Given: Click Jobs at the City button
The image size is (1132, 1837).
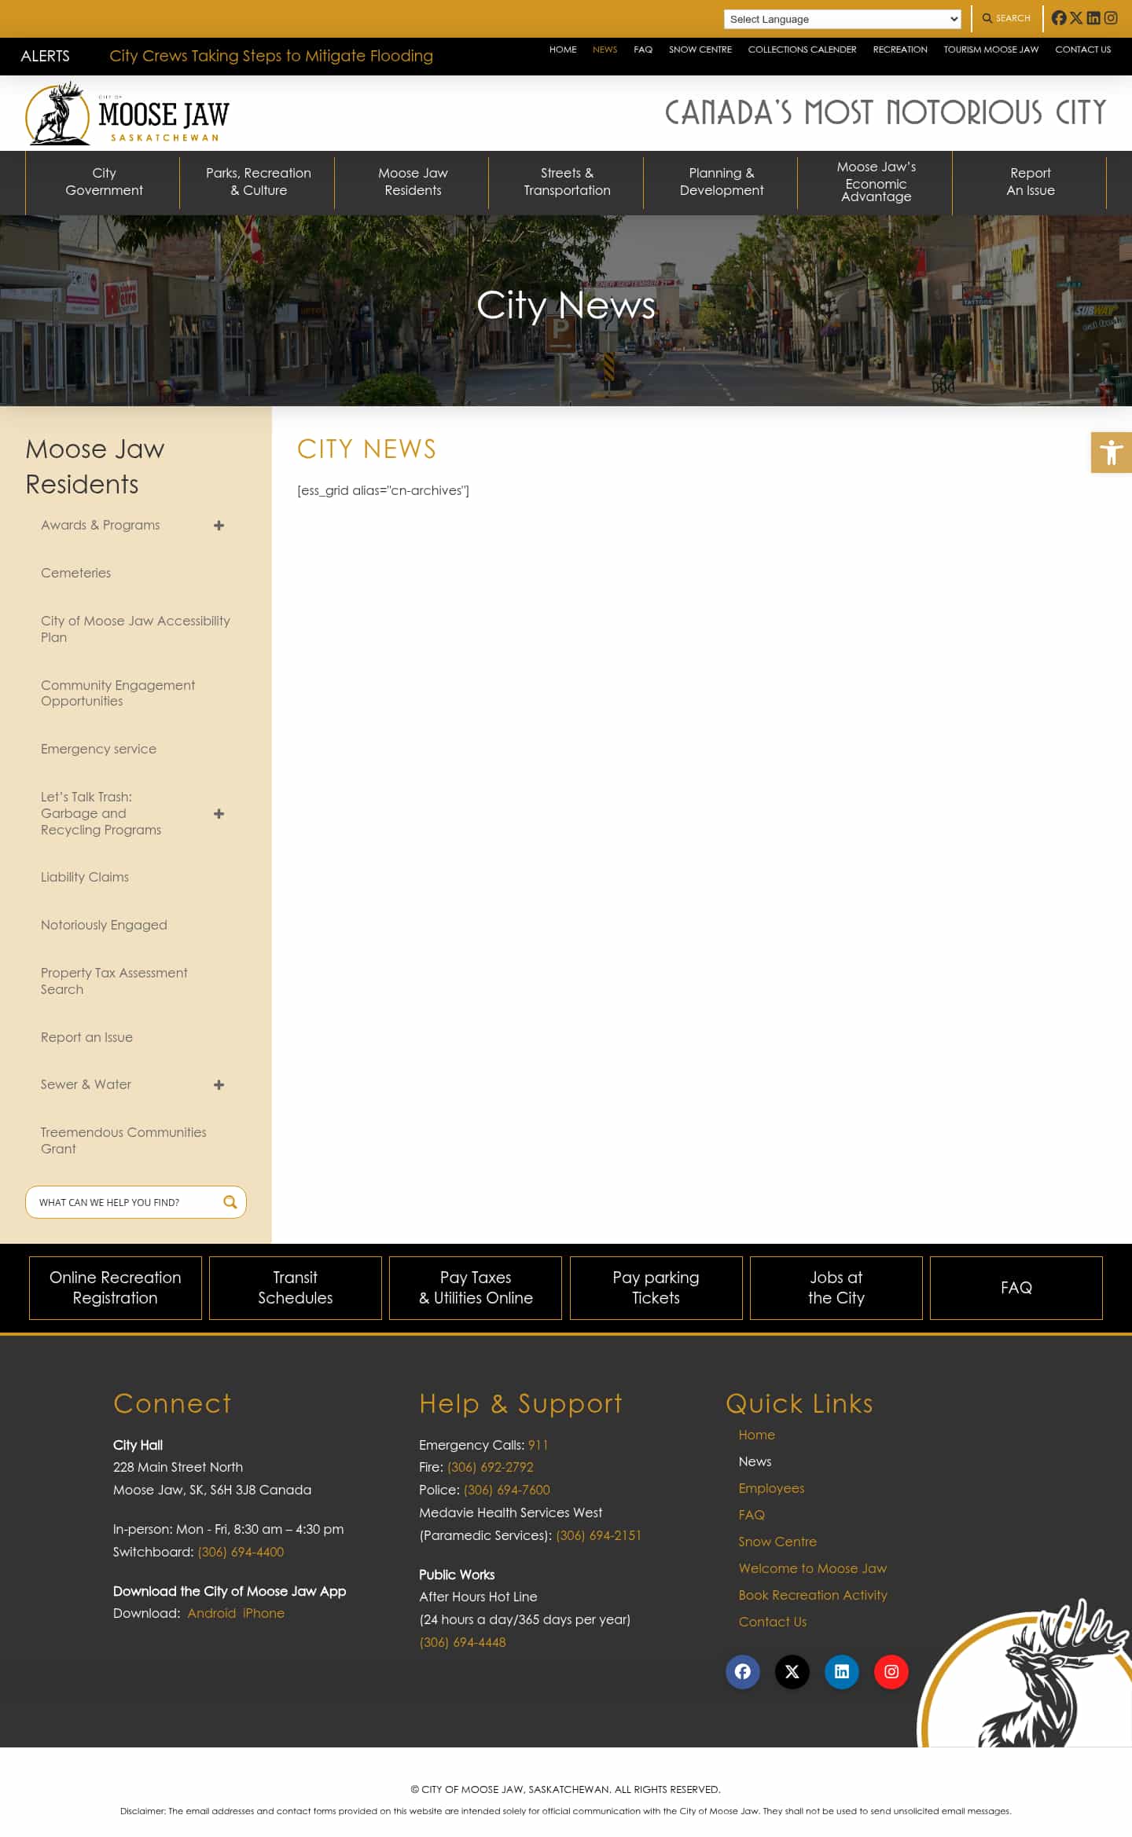Looking at the screenshot, I should click(836, 1288).
